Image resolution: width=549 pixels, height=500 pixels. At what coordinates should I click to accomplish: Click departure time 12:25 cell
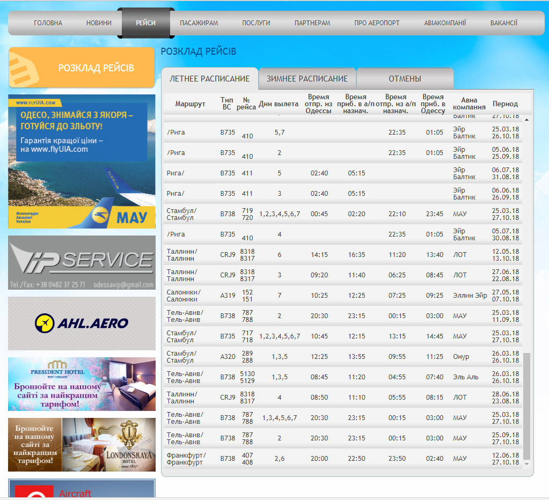pyautogui.click(x=319, y=357)
